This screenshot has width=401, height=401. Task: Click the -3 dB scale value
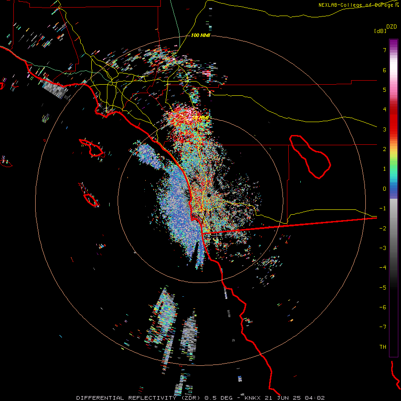tap(383, 248)
